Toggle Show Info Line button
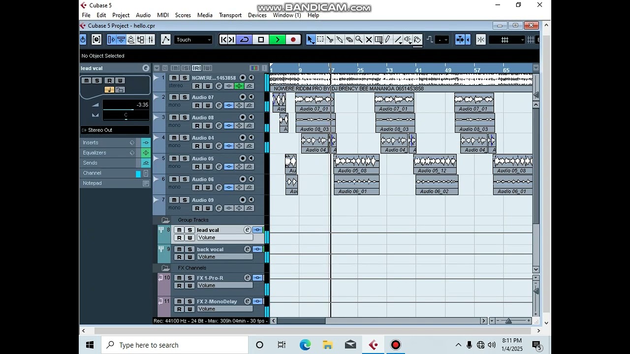Screen dimensions: 630x354 tap(122, 40)
